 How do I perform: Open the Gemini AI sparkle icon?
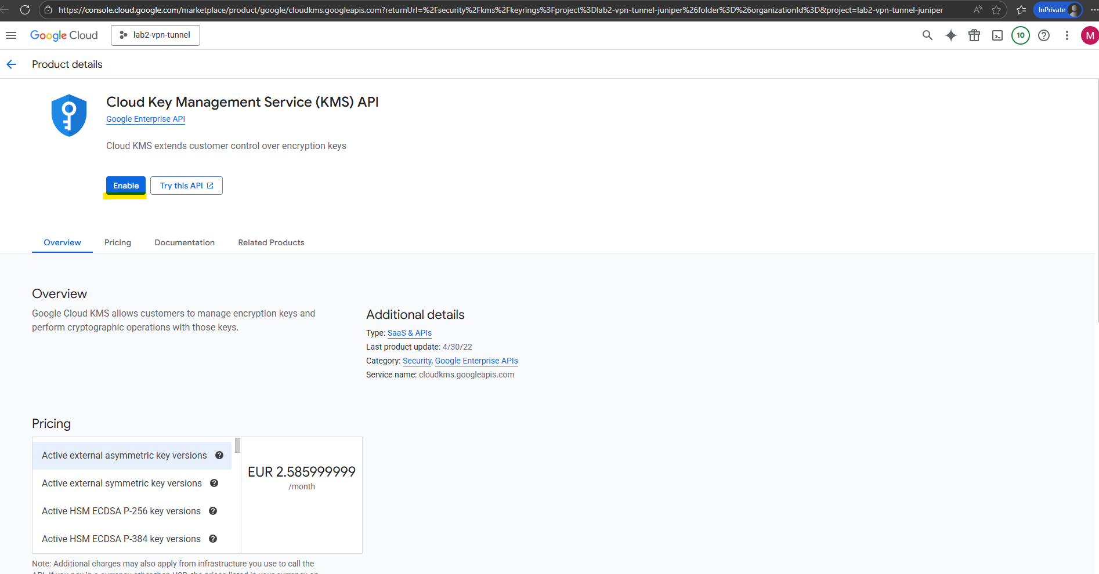[951, 35]
